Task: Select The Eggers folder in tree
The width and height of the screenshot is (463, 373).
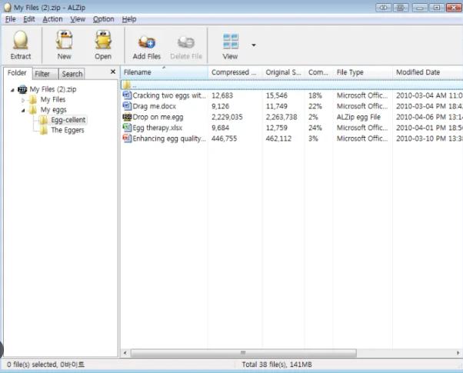Action: click(x=68, y=130)
